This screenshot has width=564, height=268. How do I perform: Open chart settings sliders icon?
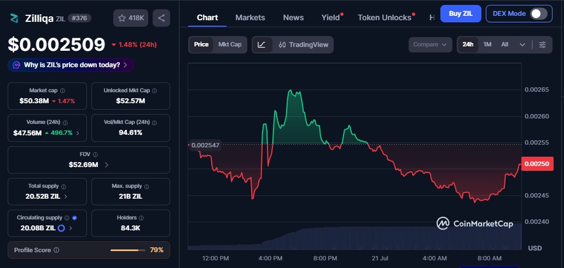543,45
